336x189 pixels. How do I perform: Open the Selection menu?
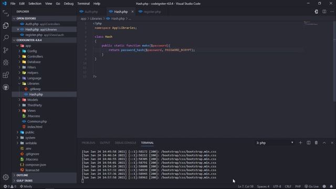[35, 4]
